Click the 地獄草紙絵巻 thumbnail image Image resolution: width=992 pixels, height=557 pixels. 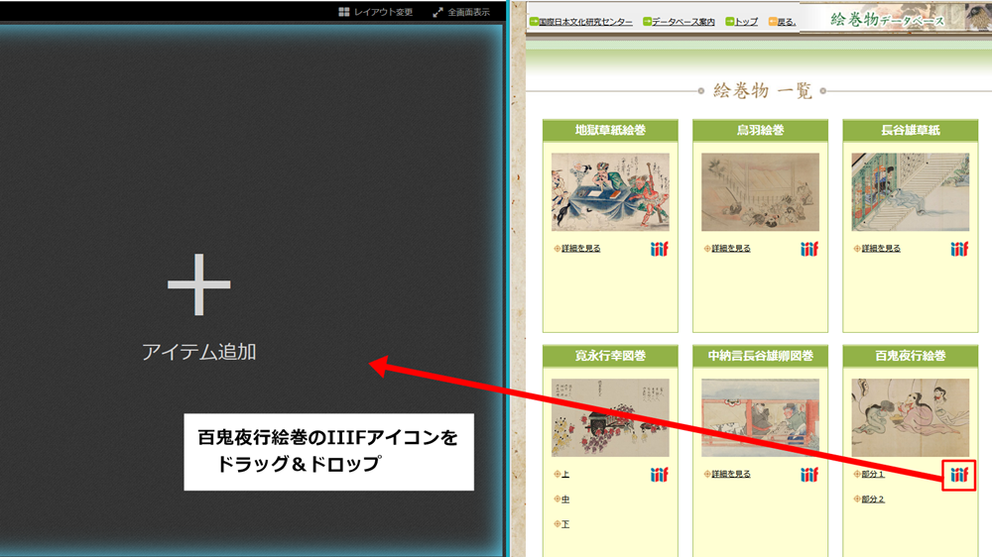point(610,191)
